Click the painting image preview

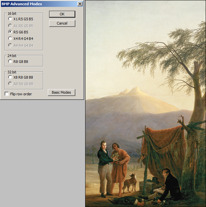(x=145, y=104)
